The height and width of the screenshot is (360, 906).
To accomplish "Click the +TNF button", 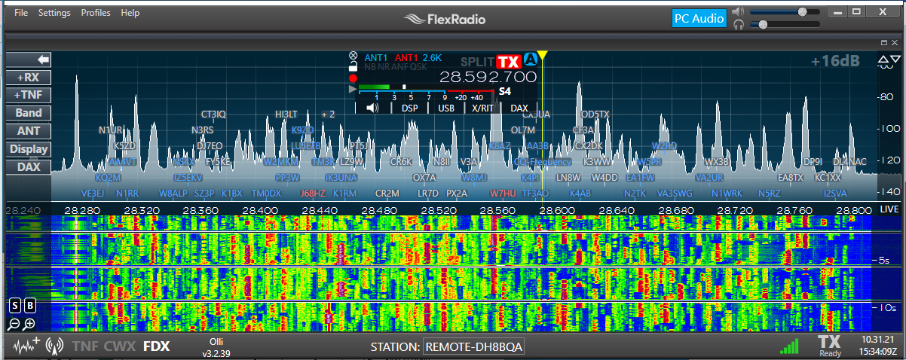I will pos(28,95).
